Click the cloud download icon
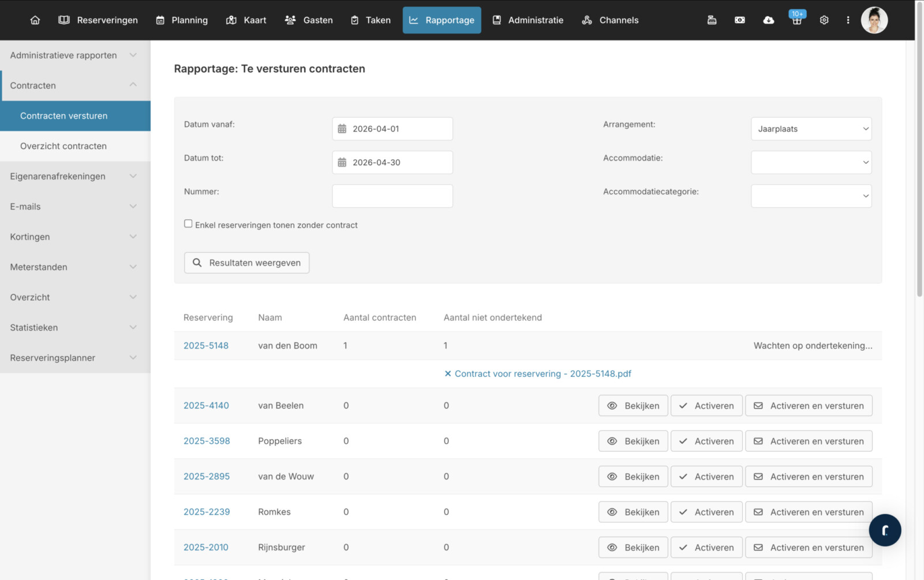Image resolution: width=924 pixels, height=580 pixels. point(768,20)
